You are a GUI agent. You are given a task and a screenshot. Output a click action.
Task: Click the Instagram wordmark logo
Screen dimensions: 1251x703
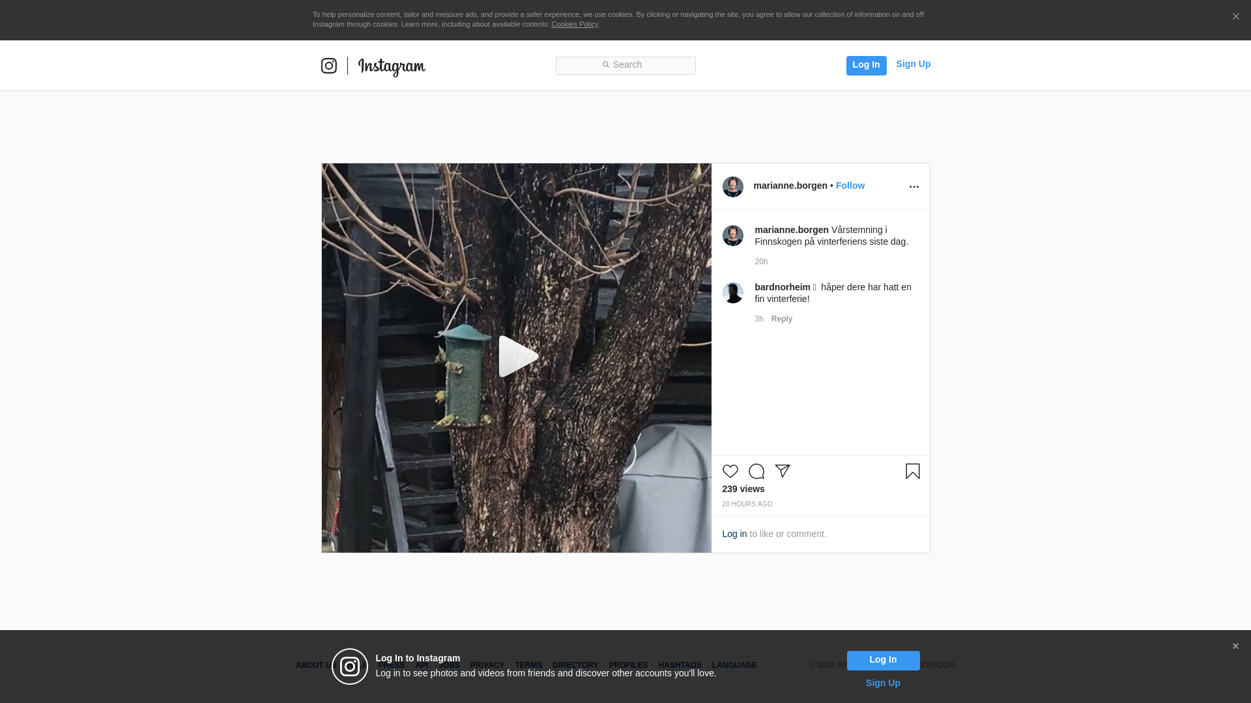(x=392, y=67)
